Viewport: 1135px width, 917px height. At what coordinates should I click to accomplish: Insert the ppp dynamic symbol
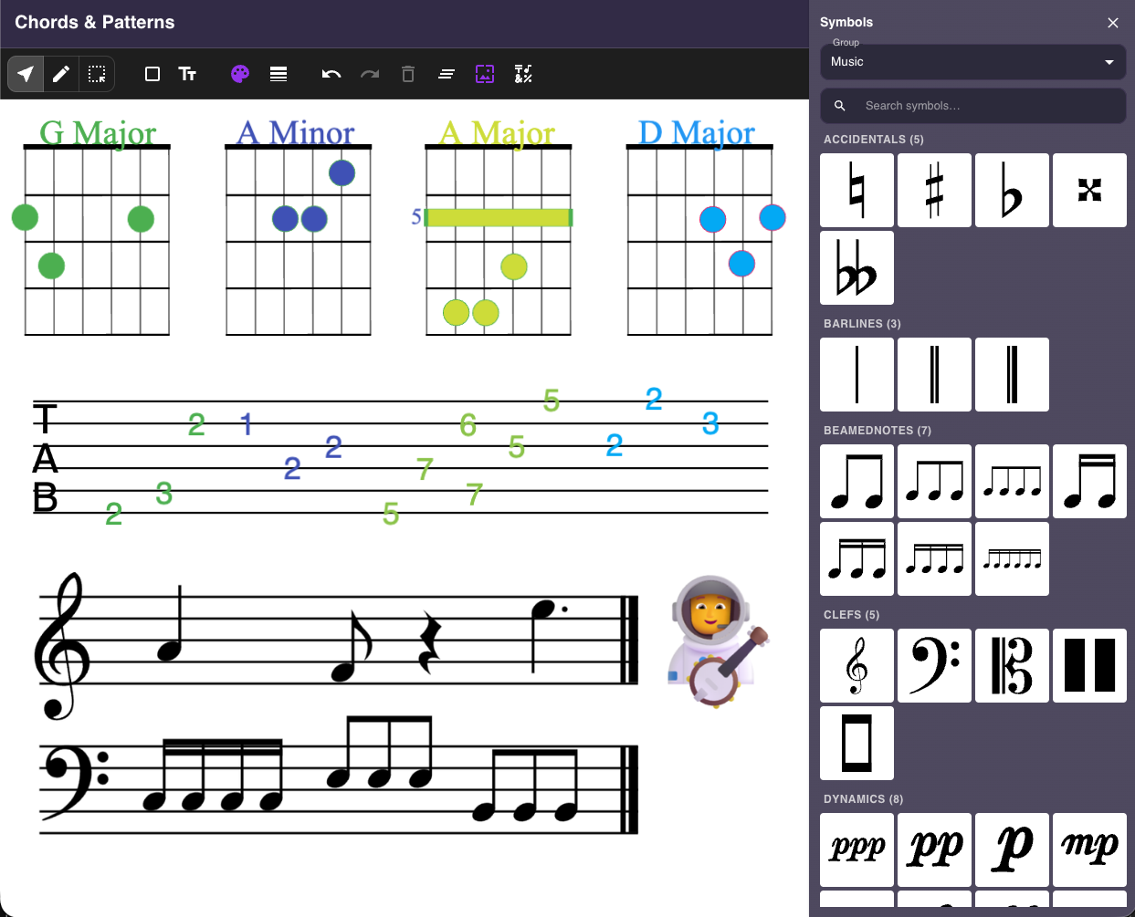857,849
